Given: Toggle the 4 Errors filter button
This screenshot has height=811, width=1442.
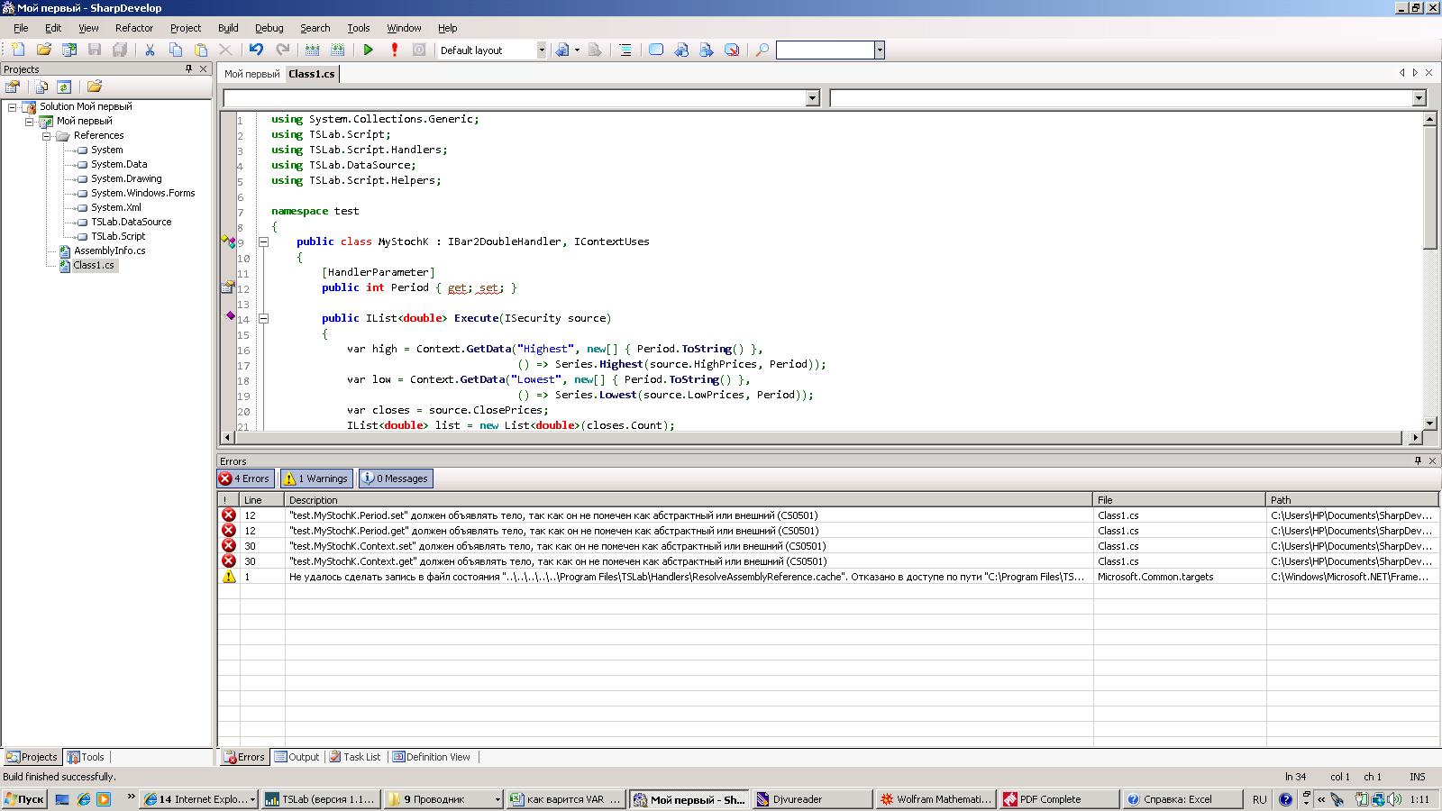Looking at the screenshot, I should [245, 478].
